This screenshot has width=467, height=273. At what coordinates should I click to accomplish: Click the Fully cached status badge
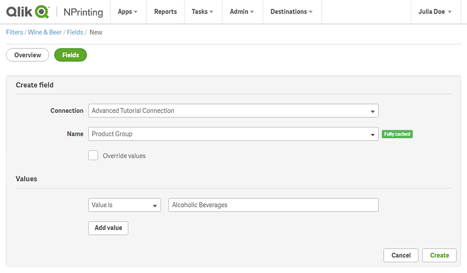click(x=397, y=134)
